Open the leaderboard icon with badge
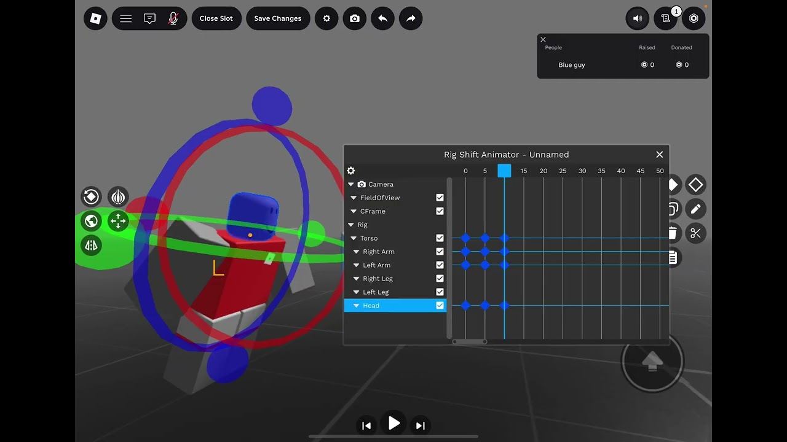 coord(666,18)
